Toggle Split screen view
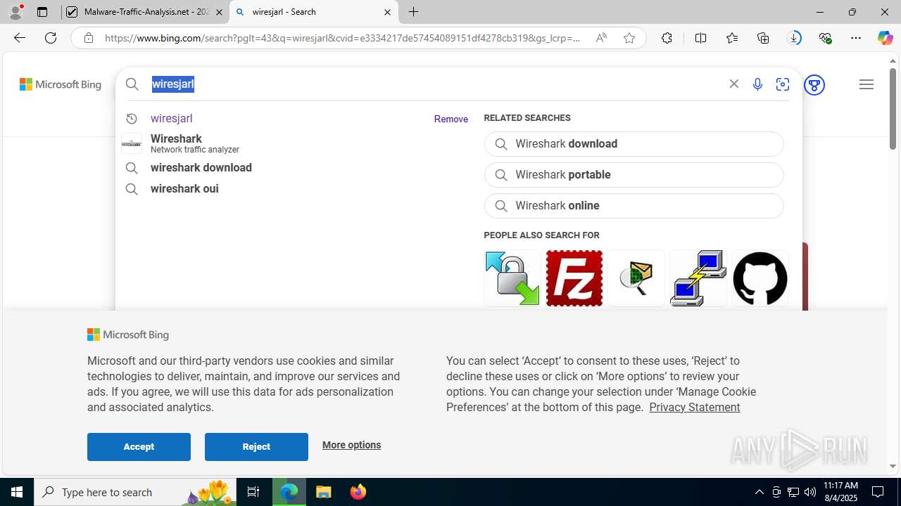The image size is (901, 506). [x=700, y=38]
